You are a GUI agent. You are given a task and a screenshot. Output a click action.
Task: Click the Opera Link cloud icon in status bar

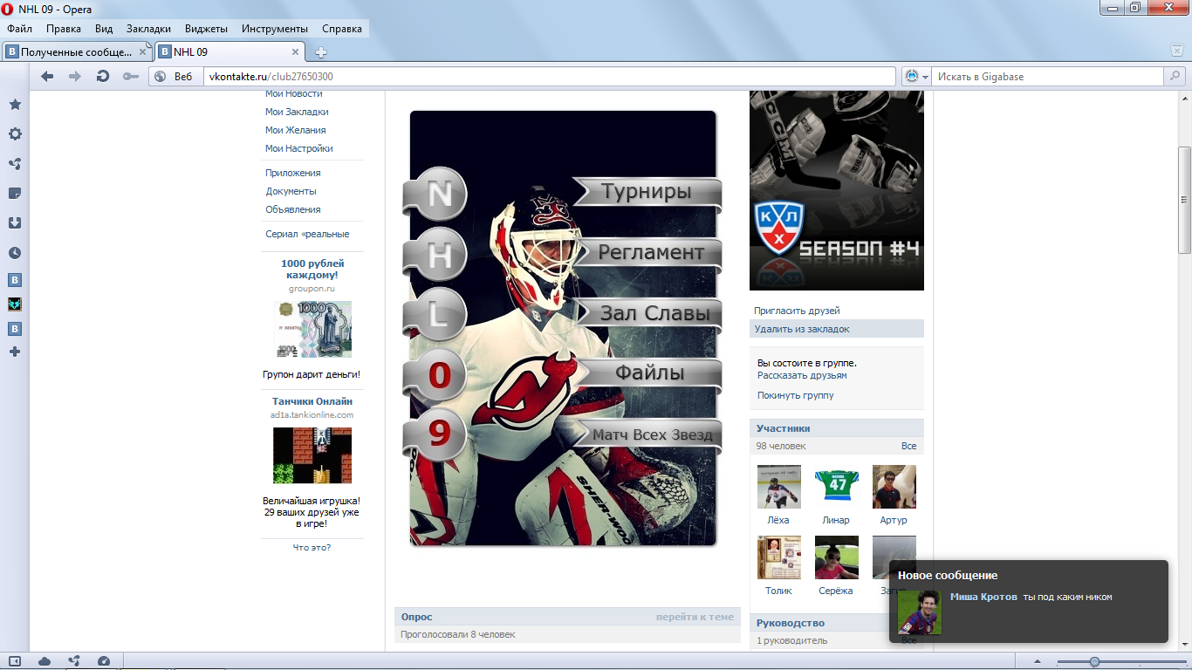coord(45,661)
